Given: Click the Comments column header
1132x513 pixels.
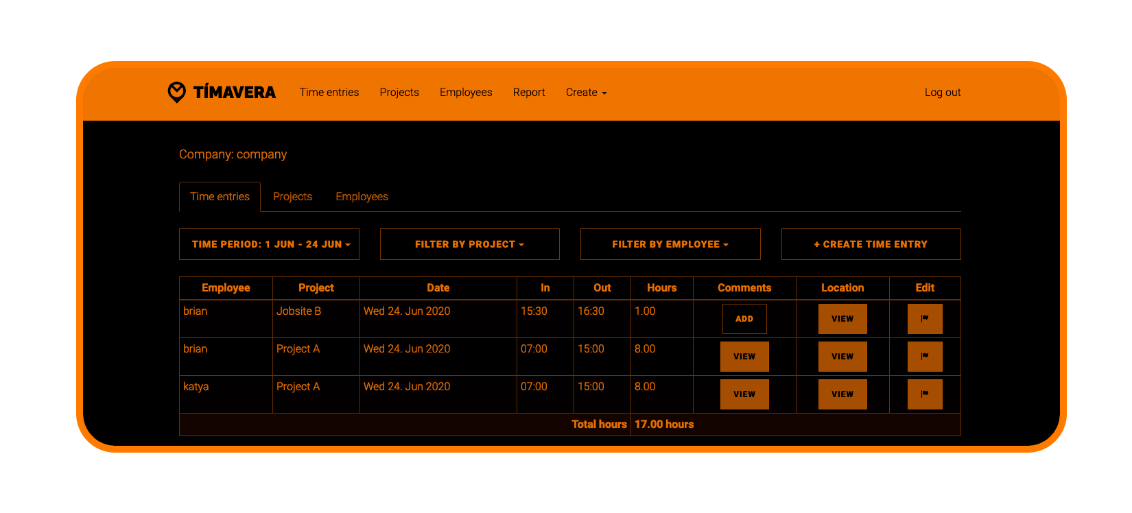Looking at the screenshot, I should (x=744, y=288).
